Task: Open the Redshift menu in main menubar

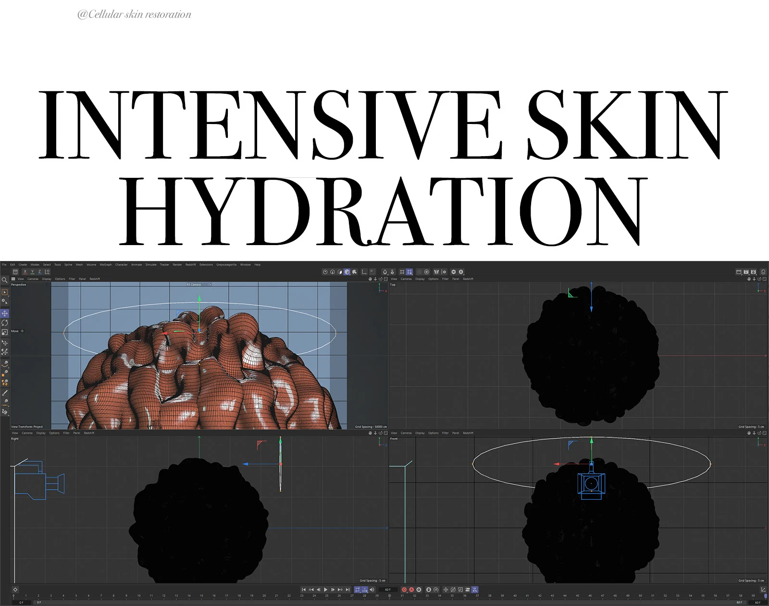Action: [190, 265]
